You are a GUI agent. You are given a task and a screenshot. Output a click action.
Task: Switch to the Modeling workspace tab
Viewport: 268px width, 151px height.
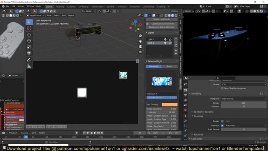(59, 7)
